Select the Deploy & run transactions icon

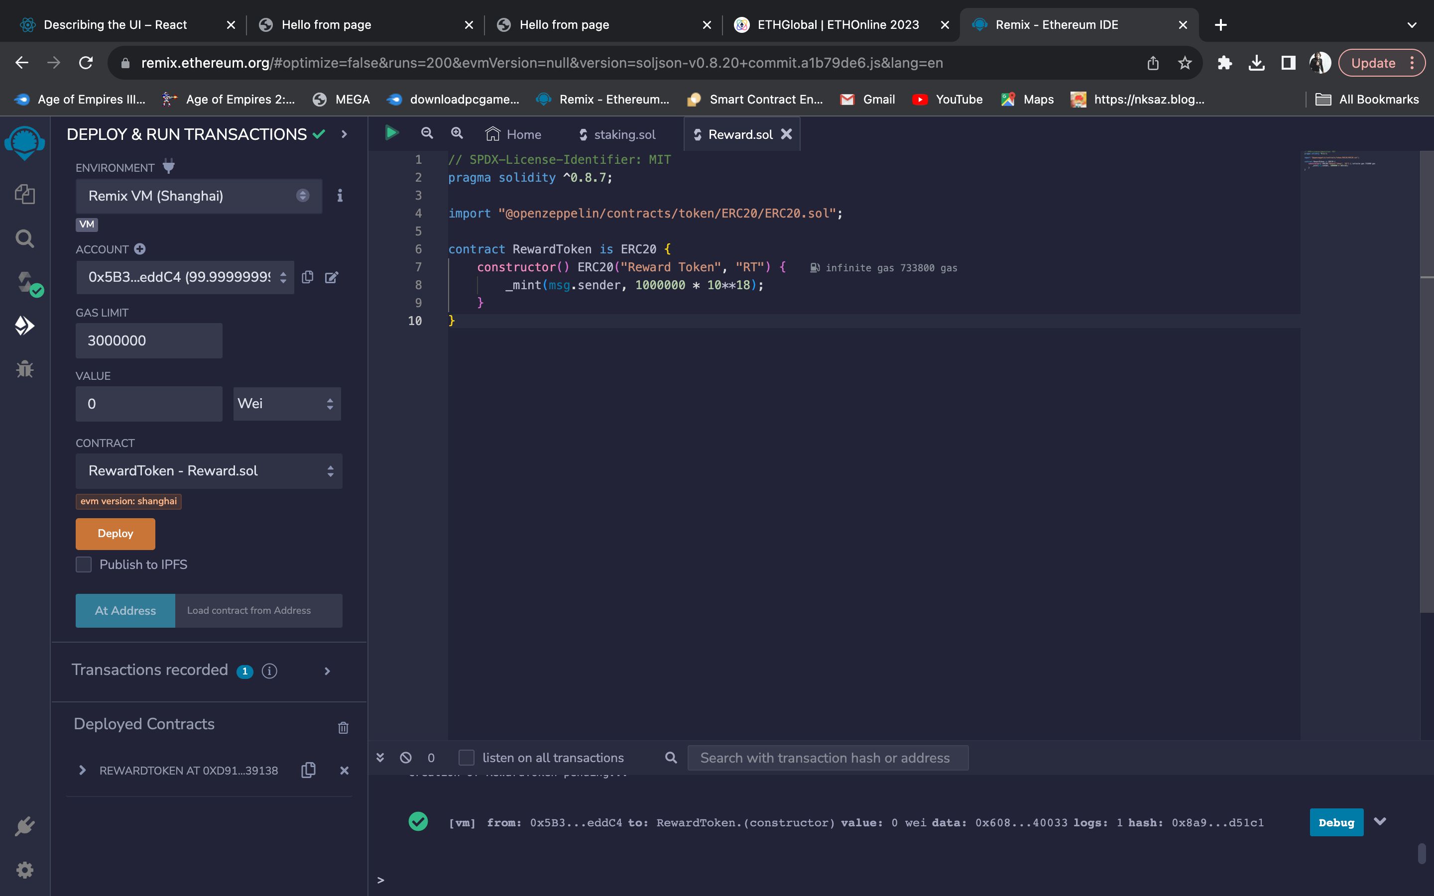pos(24,326)
